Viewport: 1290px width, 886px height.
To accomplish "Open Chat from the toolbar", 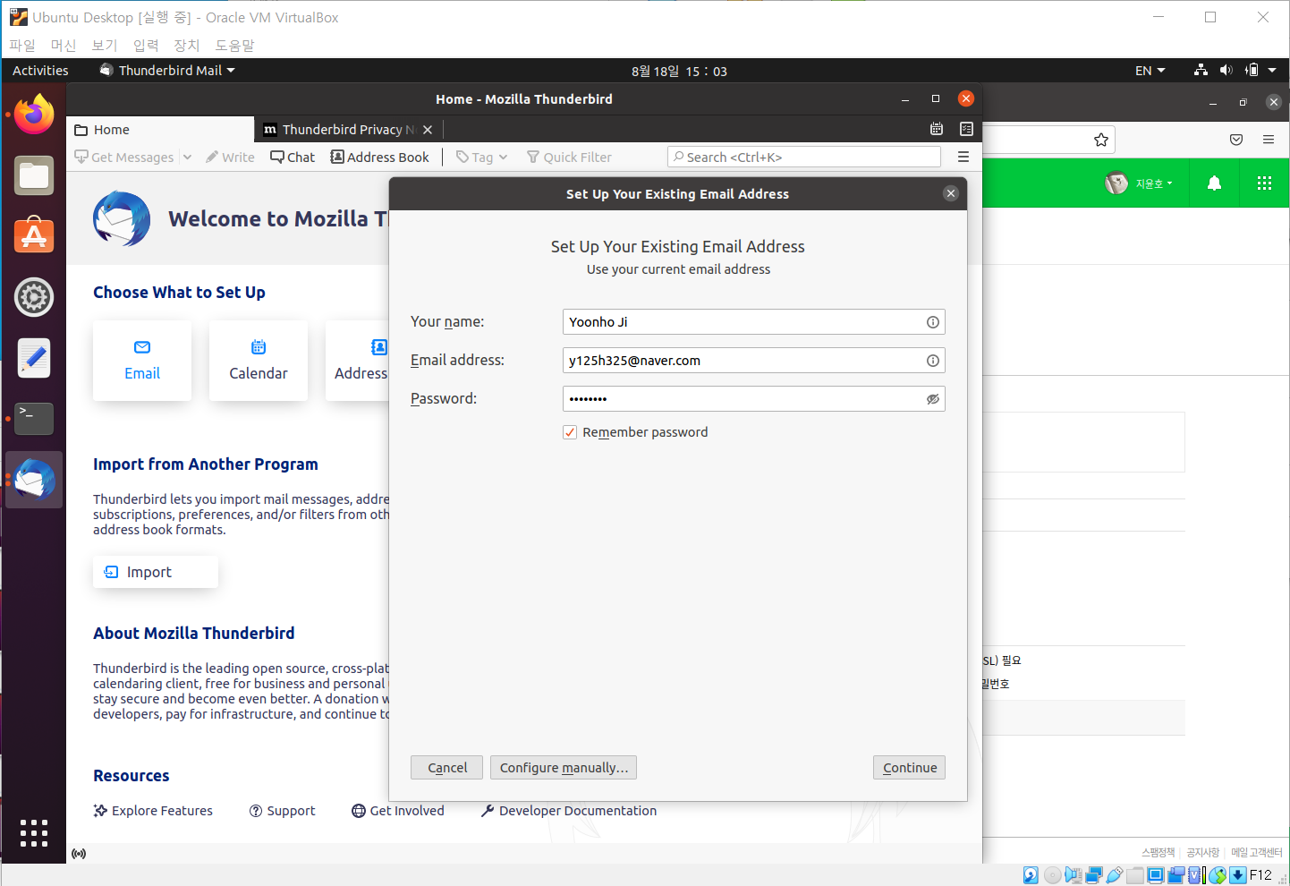I will pyautogui.click(x=293, y=157).
